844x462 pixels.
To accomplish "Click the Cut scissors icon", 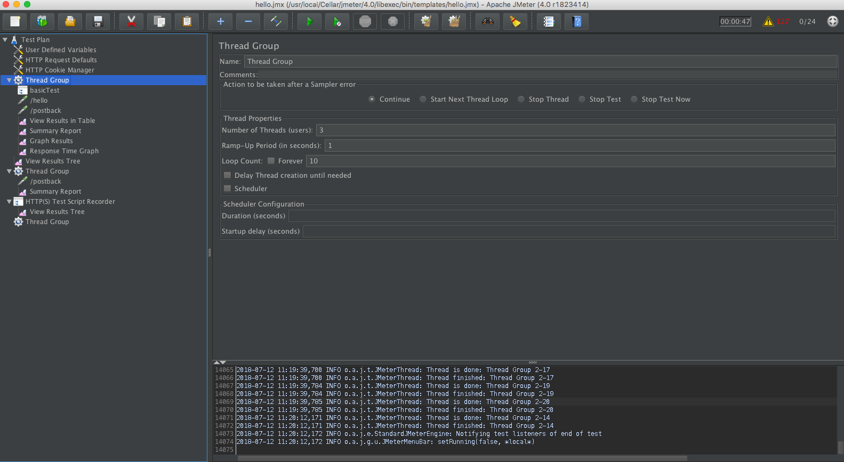I will tap(131, 21).
